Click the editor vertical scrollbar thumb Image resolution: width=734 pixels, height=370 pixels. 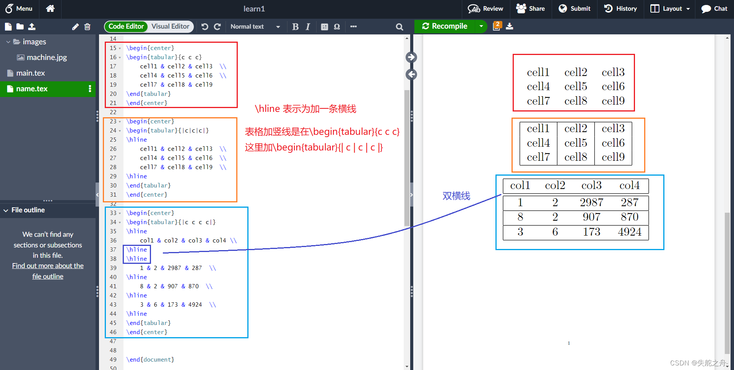coord(407,158)
